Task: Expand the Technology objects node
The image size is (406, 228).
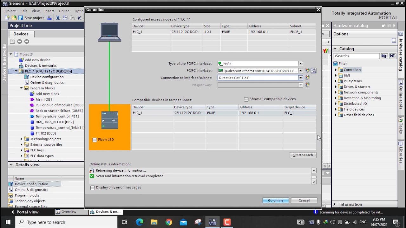Action: [22, 139]
